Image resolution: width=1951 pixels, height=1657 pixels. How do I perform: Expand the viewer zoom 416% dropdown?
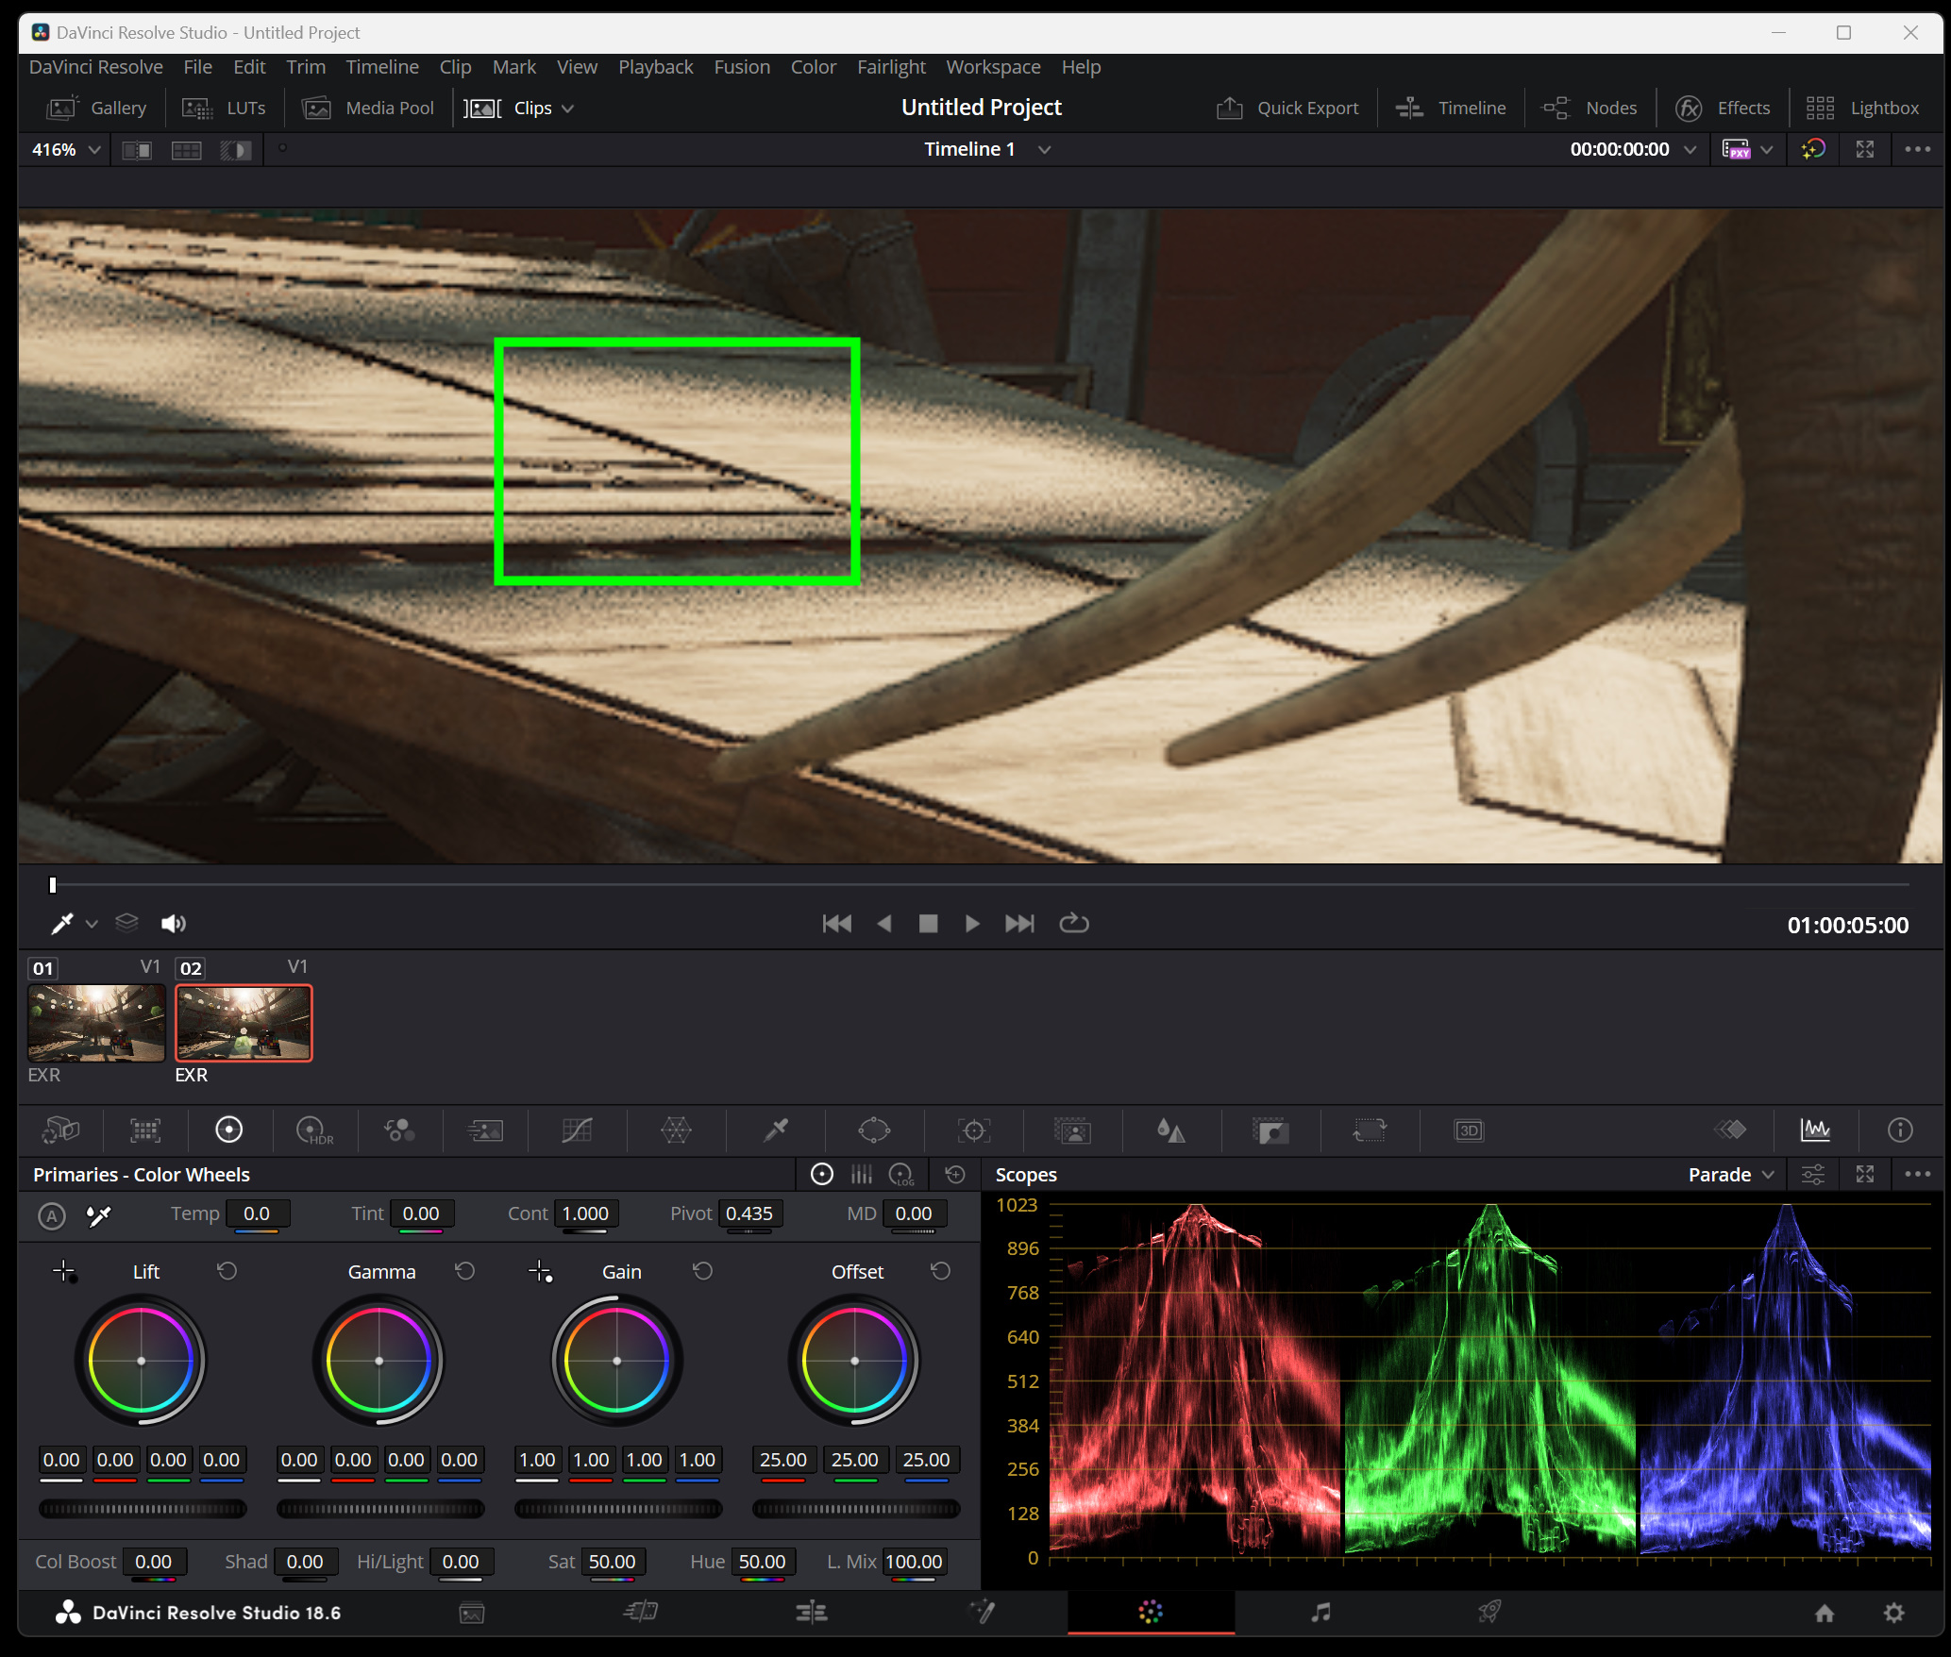coord(65,150)
